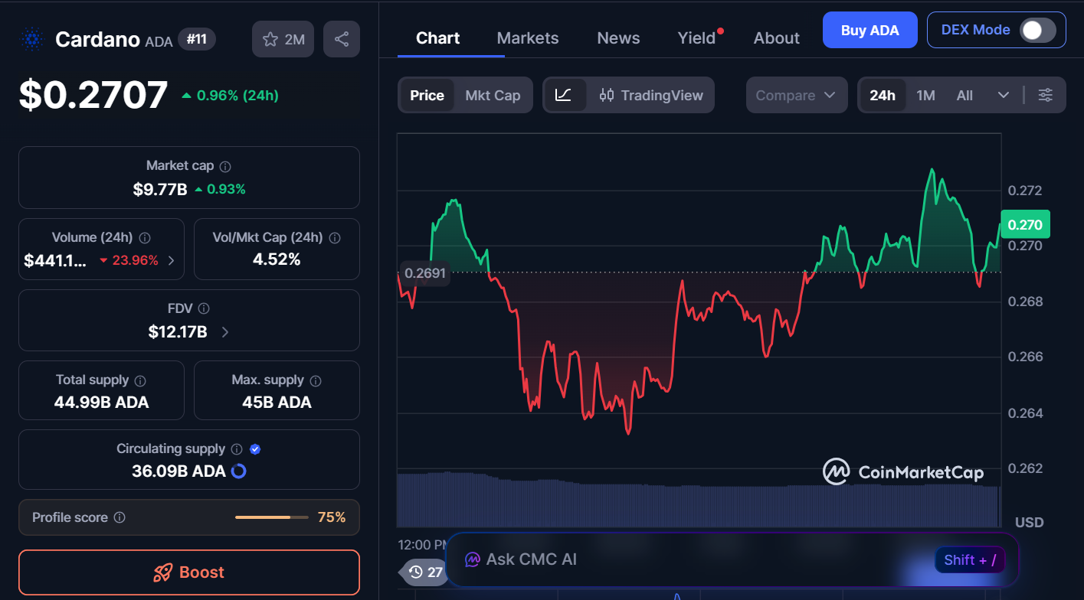Open the Compare dropdown
The image size is (1084, 600).
coord(796,95)
